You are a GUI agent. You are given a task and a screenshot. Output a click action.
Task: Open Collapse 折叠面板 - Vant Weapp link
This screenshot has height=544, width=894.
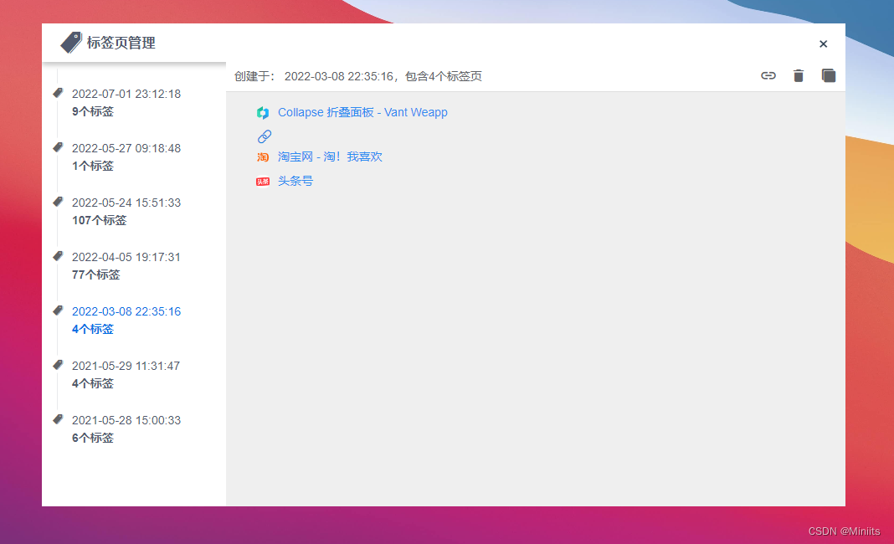[x=362, y=112]
